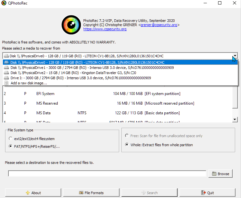
Task: Click arrow icon on Search button
Action: (143, 193)
